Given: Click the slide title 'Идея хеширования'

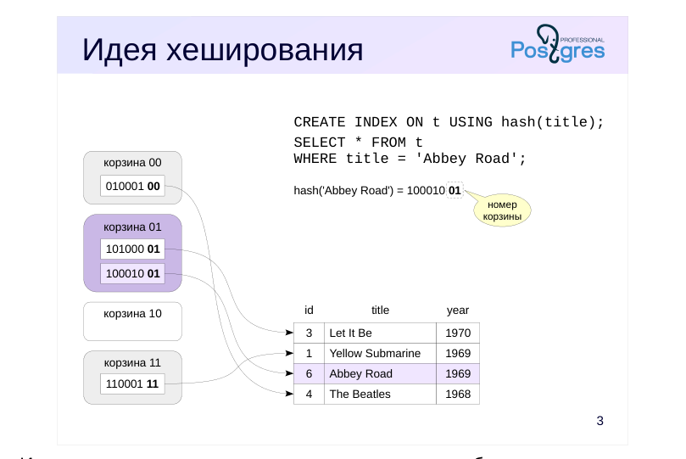Looking at the screenshot, I should 222,49.
